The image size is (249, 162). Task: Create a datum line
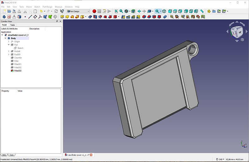(30, 17)
